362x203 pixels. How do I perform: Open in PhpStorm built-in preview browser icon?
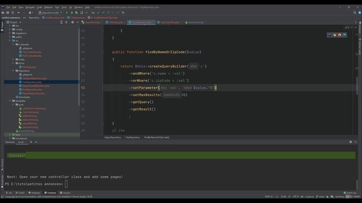coord(329,35)
